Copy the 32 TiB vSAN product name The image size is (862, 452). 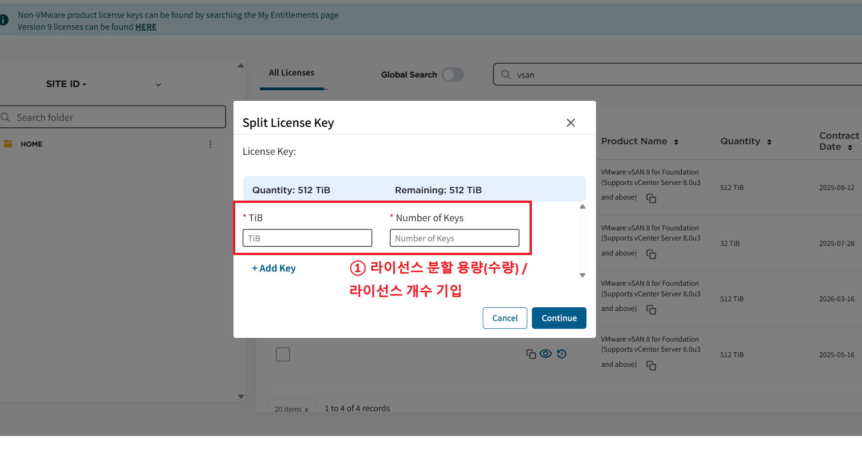coord(651,254)
